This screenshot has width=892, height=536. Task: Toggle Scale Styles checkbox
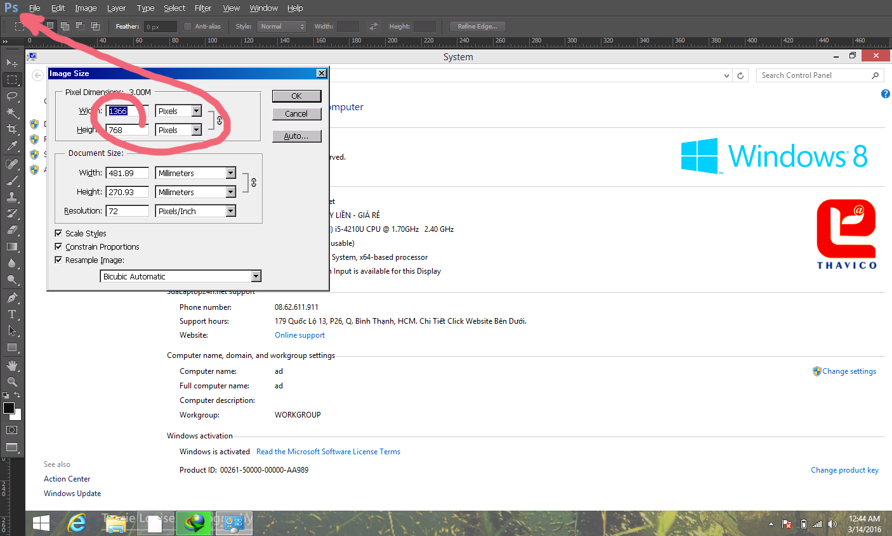[x=58, y=233]
